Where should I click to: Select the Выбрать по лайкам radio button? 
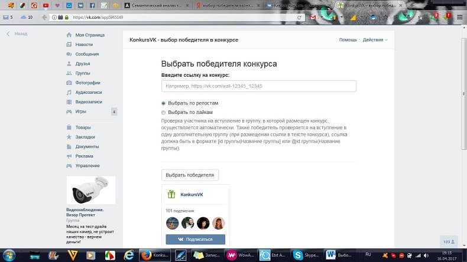tap(164, 112)
